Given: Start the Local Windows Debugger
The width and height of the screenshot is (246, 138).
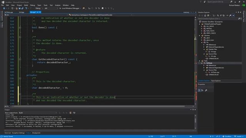Looking at the screenshot, I should [x=69, y=8].
